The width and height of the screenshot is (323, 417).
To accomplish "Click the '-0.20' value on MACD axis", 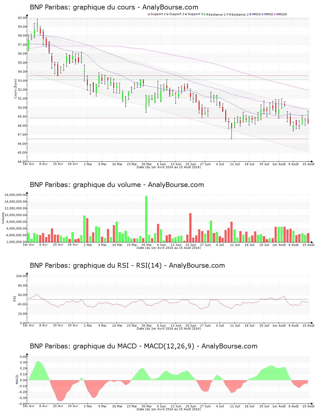I will (23, 392).
